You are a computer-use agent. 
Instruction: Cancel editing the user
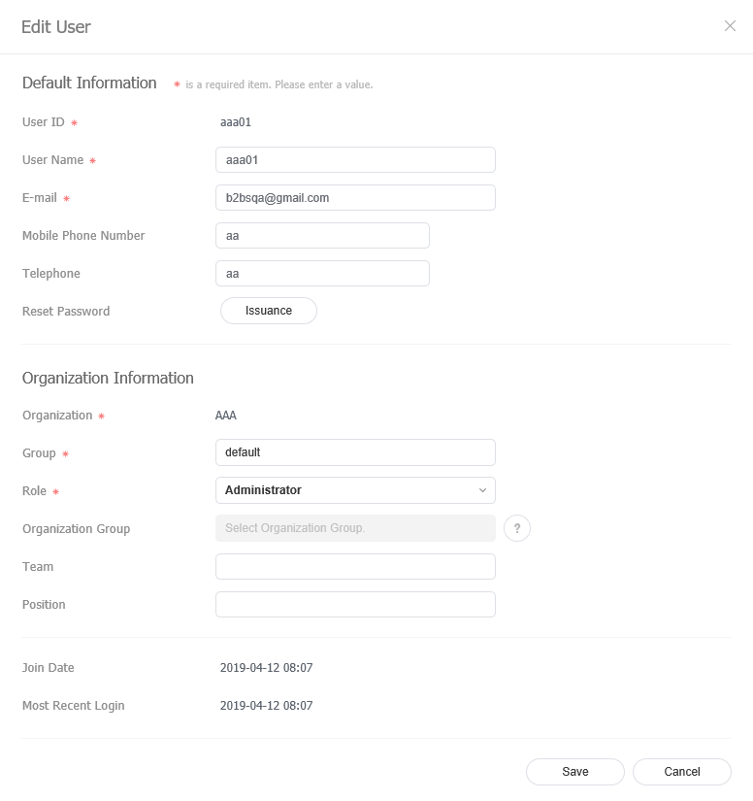point(682,772)
